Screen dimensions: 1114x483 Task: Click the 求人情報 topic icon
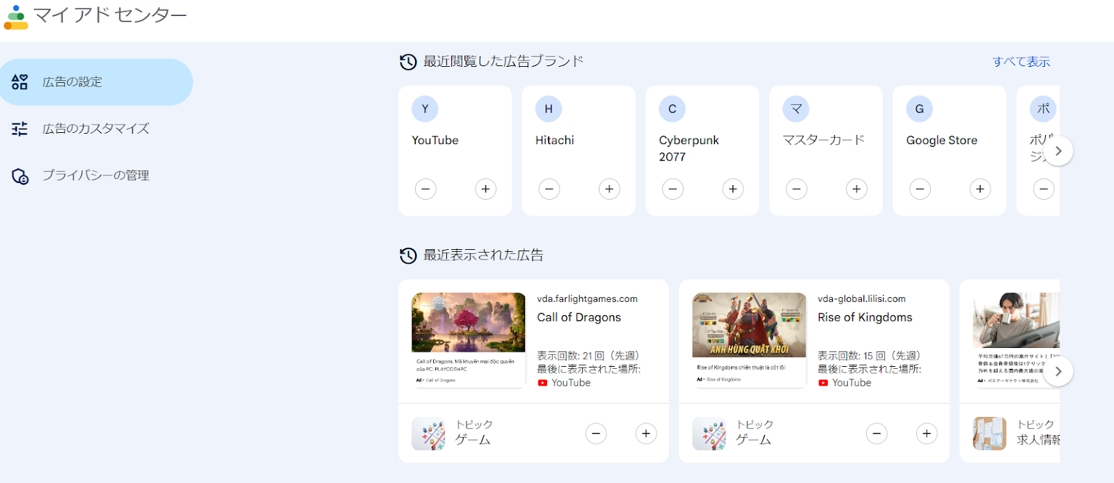[989, 434]
